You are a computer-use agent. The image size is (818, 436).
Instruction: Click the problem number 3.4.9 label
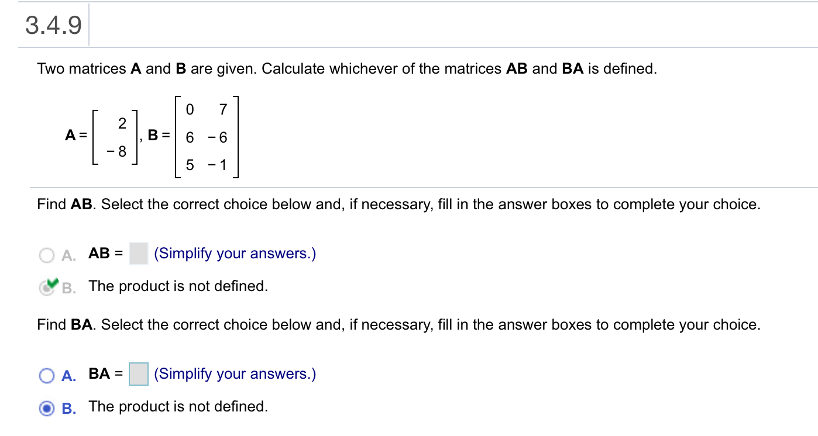51,25
